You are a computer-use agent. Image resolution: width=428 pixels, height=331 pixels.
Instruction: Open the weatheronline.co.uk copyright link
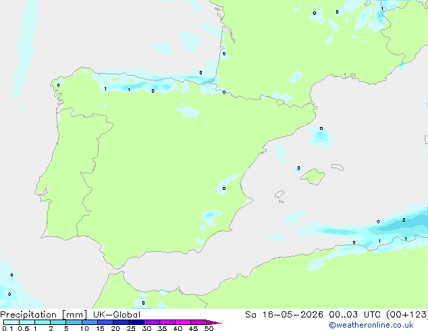coord(371,325)
